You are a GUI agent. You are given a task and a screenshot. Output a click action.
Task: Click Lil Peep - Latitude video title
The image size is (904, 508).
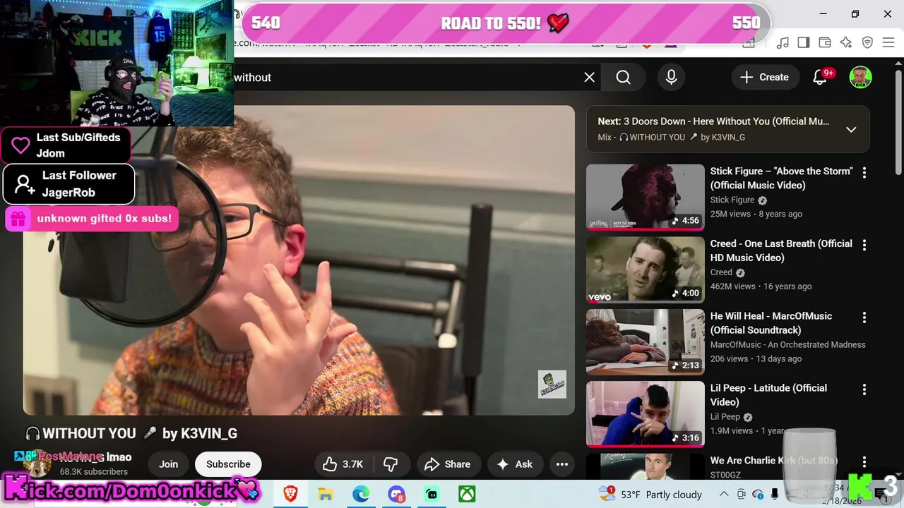768,394
